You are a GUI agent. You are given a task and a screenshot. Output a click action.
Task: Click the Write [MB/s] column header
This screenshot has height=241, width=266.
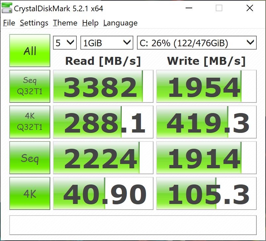click(206, 61)
